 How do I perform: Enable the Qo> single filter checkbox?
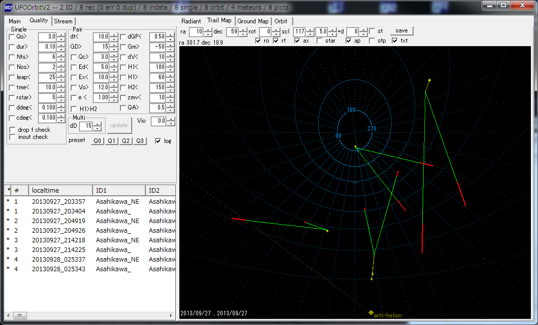(12, 37)
